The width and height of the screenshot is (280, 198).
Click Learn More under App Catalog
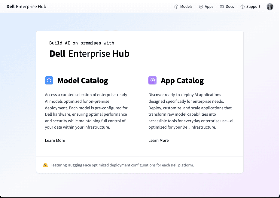coord(159,141)
